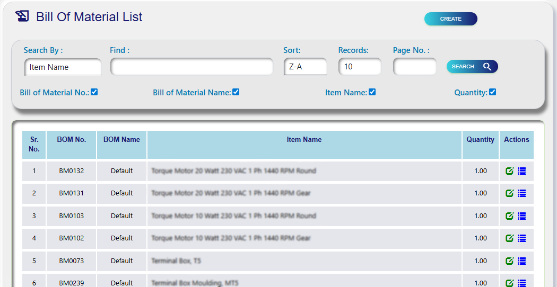View the list icon for BM0073

(x=521, y=261)
